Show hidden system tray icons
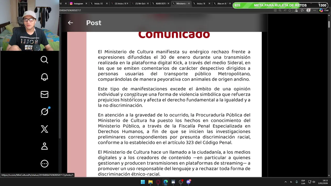 pos(285,182)
